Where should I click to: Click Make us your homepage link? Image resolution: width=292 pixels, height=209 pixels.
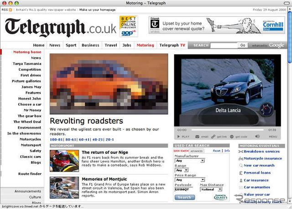(x=97, y=10)
